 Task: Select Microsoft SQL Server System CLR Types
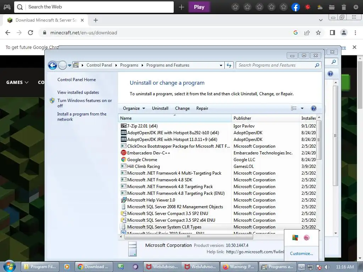(x=218, y=227)
